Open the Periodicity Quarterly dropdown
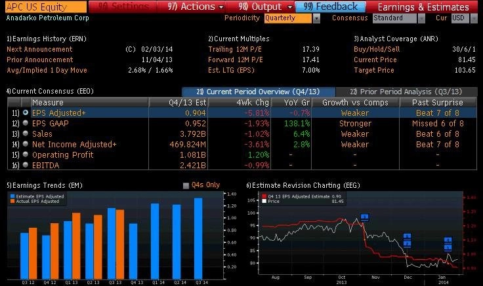The image size is (483, 286). click(316, 18)
